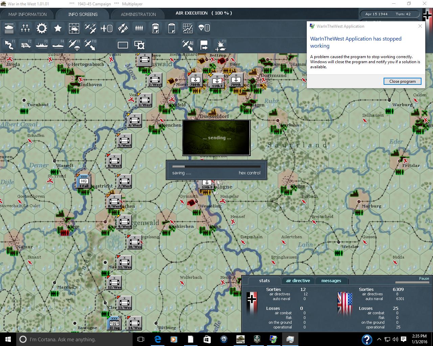This screenshot has width=433, height=346.
Task: Open the Windows Start menu
Action: coord(8,339)
